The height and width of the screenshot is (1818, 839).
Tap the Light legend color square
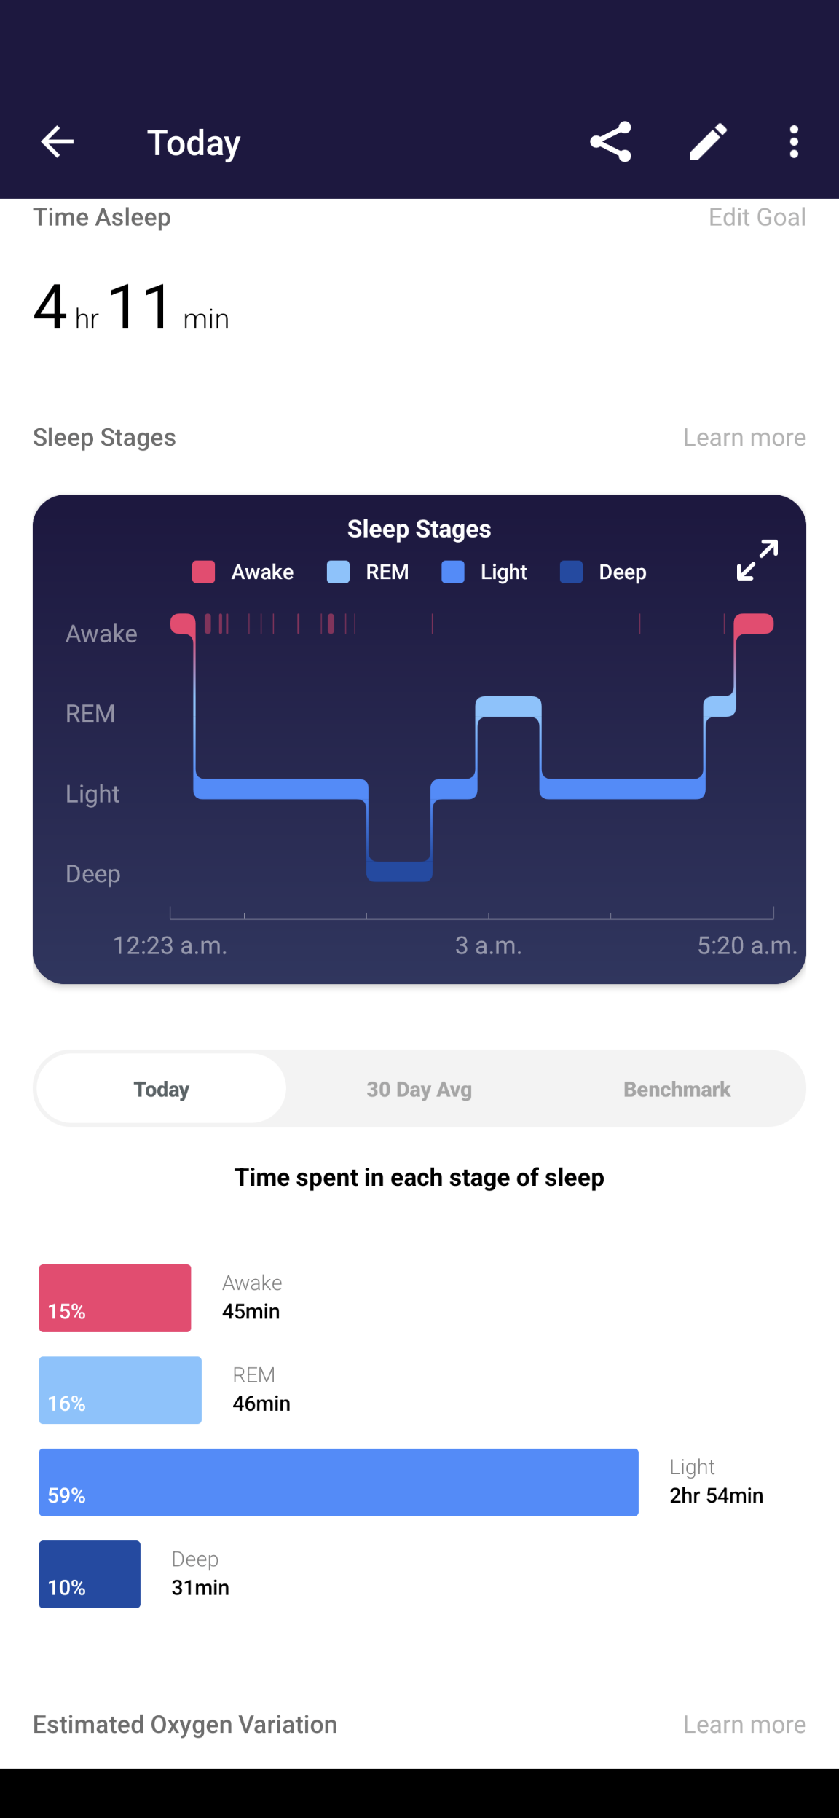coord(453,572)
